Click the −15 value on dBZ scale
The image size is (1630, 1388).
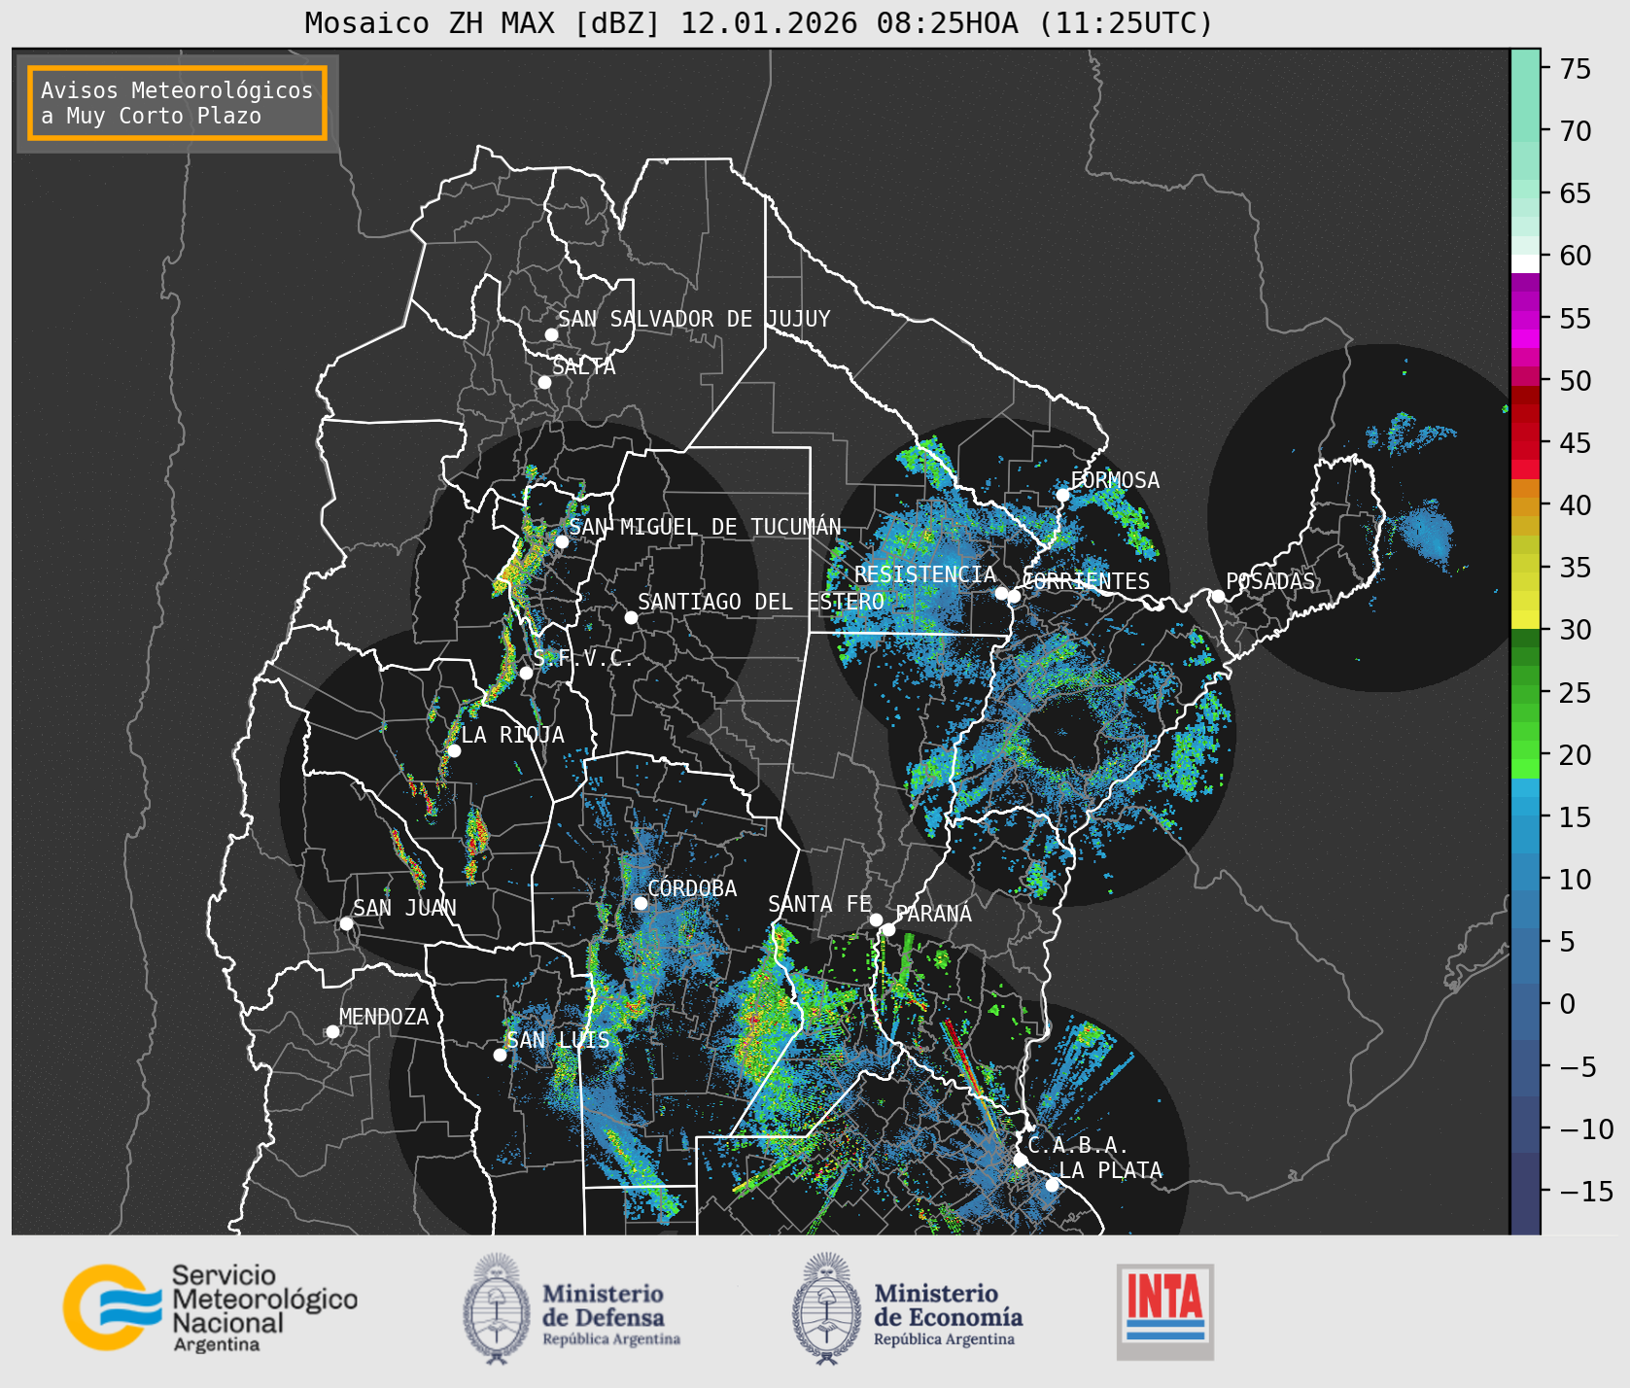pos(1586,1191)
